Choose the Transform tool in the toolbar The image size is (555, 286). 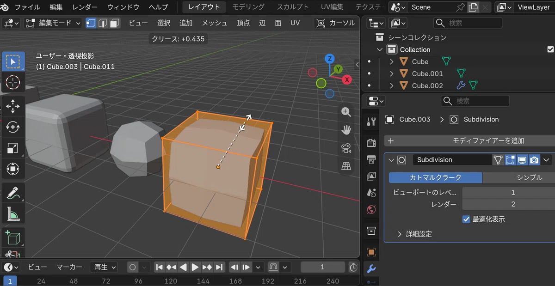pyautogui.click(x=13, y=170)
